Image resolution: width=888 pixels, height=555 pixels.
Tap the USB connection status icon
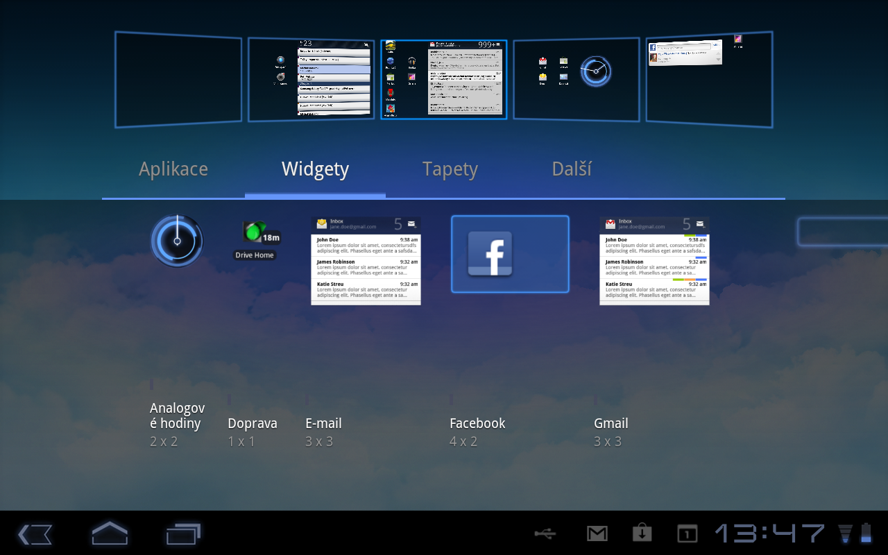click(x=545, y=534)
